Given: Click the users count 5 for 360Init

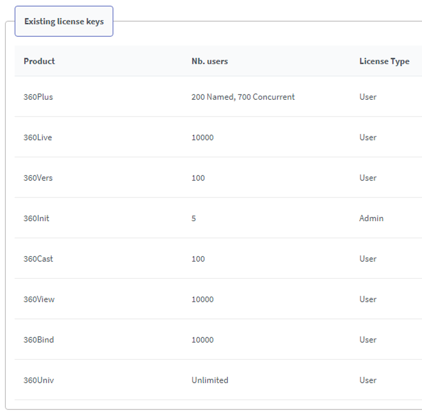Looking at the screenshot, I should pos(194,218).
